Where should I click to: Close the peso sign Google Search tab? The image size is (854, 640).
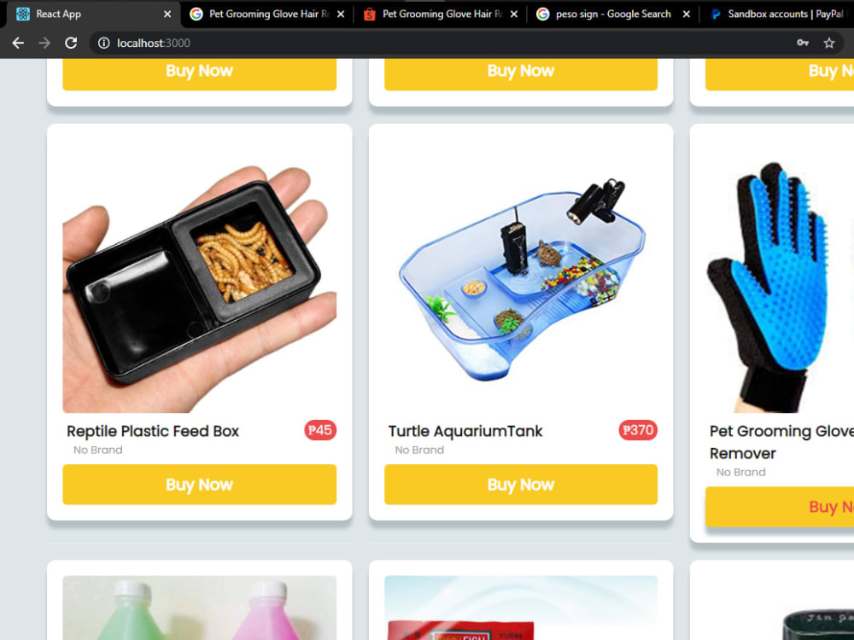(x=687, y=15)
